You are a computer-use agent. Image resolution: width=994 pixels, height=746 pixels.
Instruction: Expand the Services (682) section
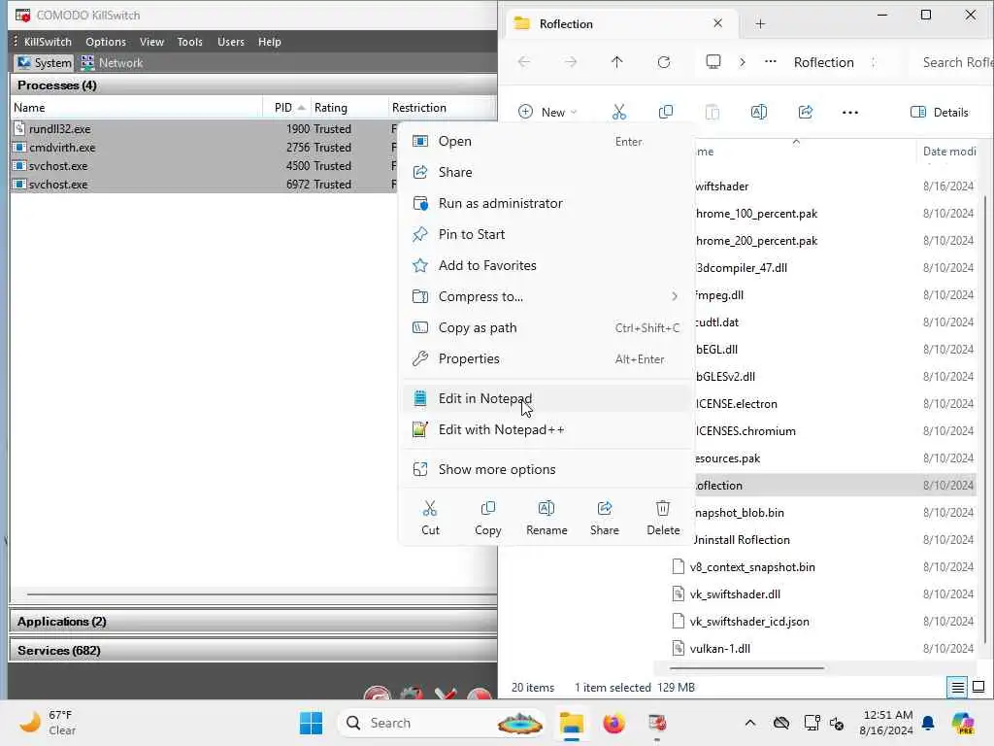(253, 651)
